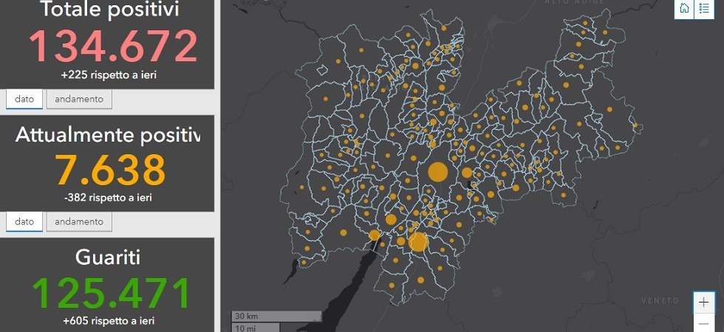Switch to 'andamento' tab under Totale positivi
Screen dimensions: 724x332
(x=79, y=99)
